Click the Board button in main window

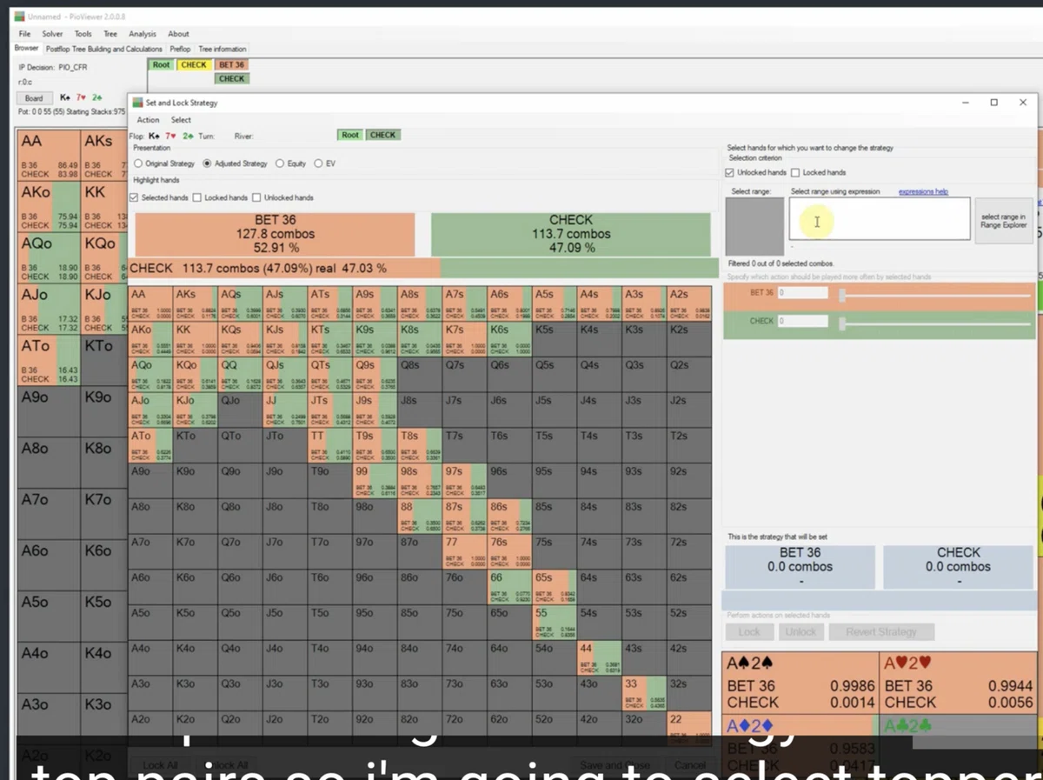(34, 98)
